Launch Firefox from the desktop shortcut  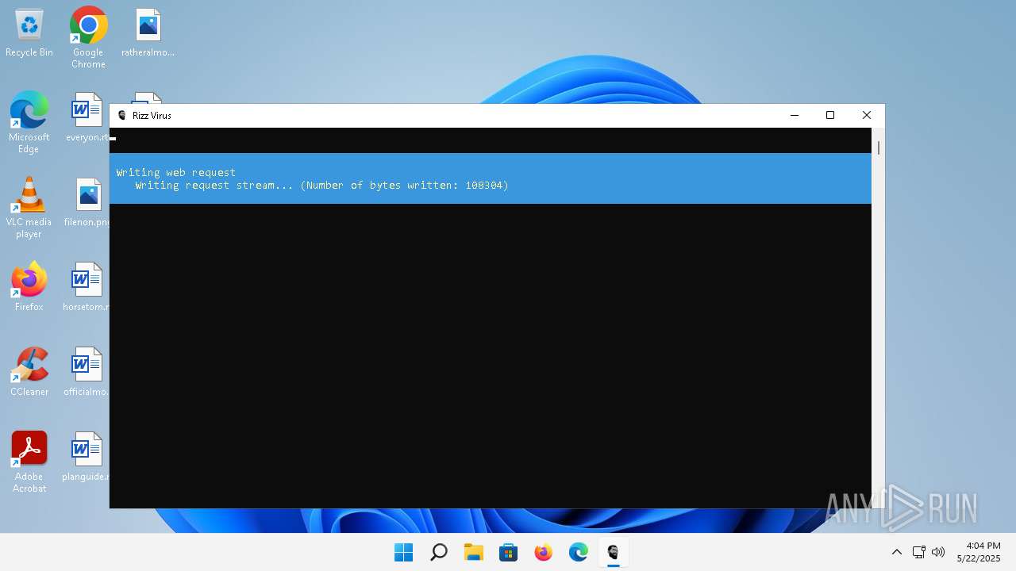coord(29,287)
